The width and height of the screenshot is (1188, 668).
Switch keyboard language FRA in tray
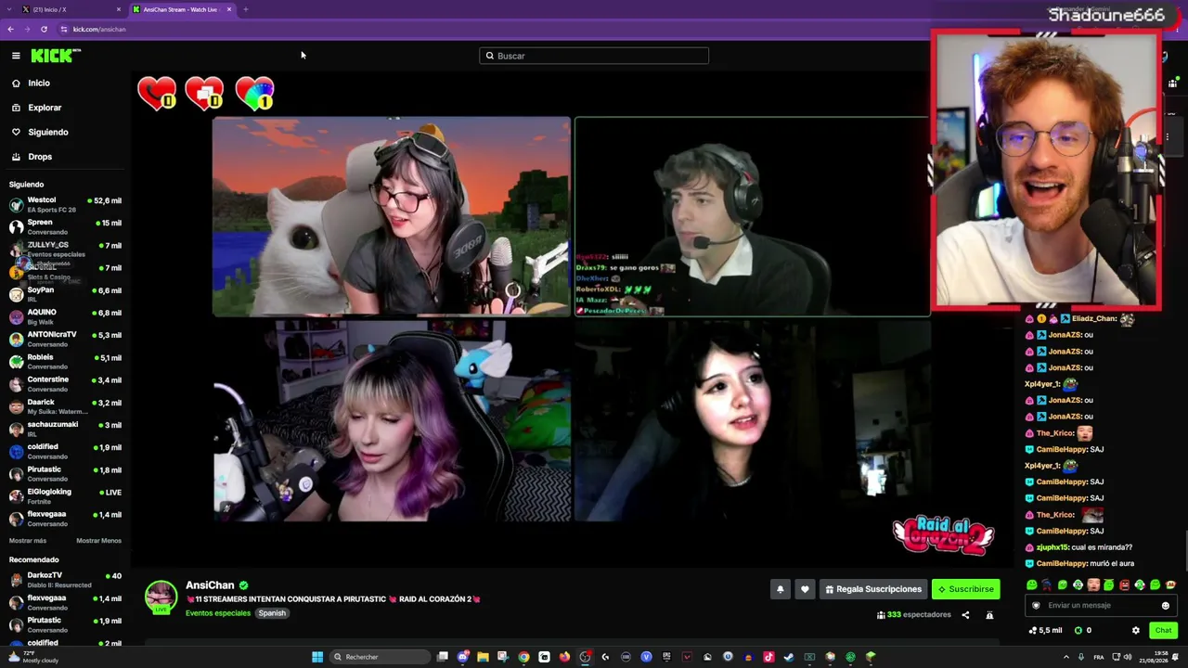[1099, 657]
